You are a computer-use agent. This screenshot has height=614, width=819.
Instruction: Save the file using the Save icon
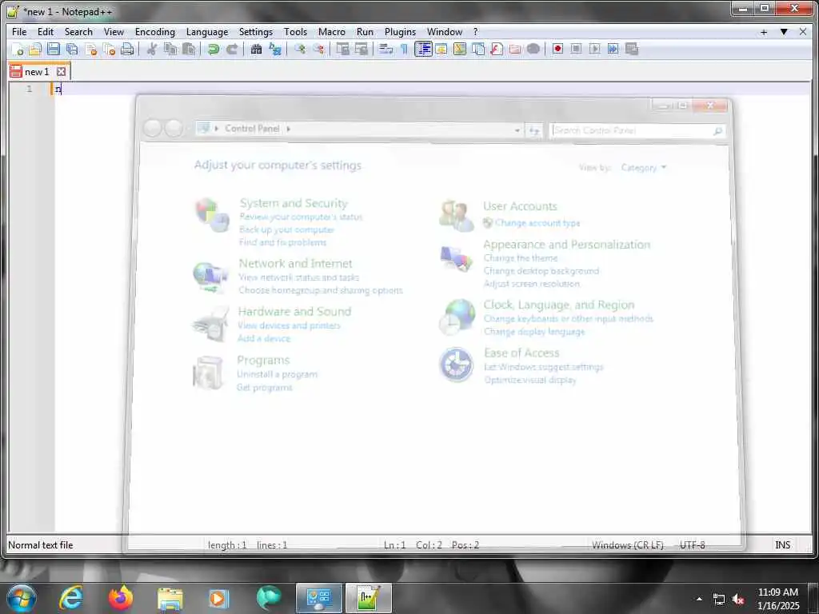point(54,49)
